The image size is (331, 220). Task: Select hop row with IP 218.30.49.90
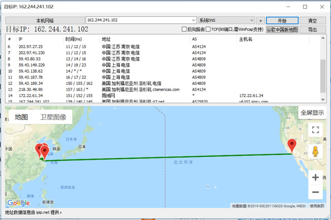click(163, 90)
